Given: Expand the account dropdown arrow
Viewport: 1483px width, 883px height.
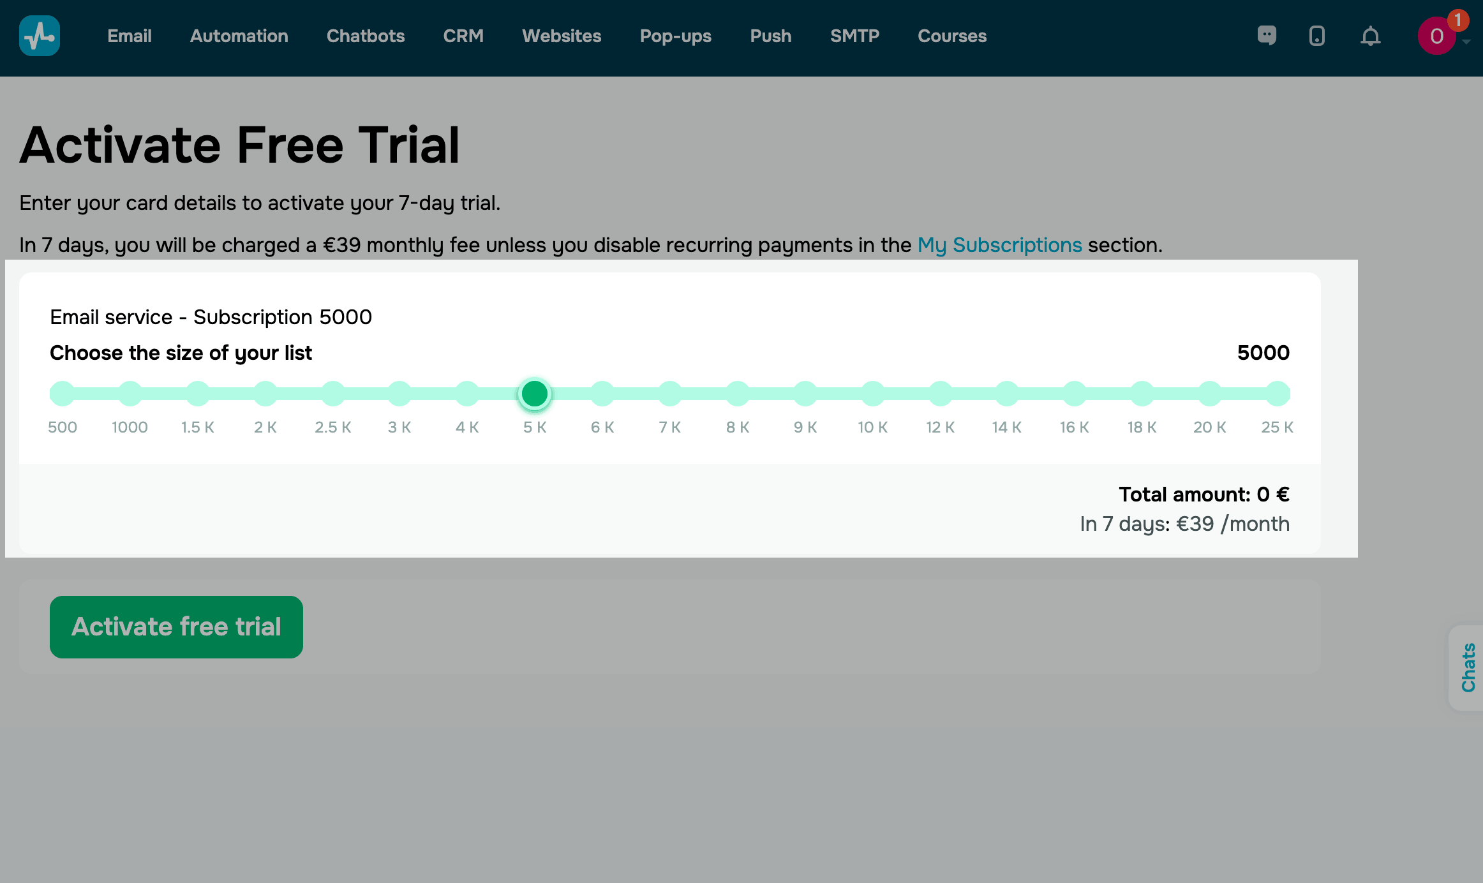Looking at the screenshot, I should [x=1466, y=42].
